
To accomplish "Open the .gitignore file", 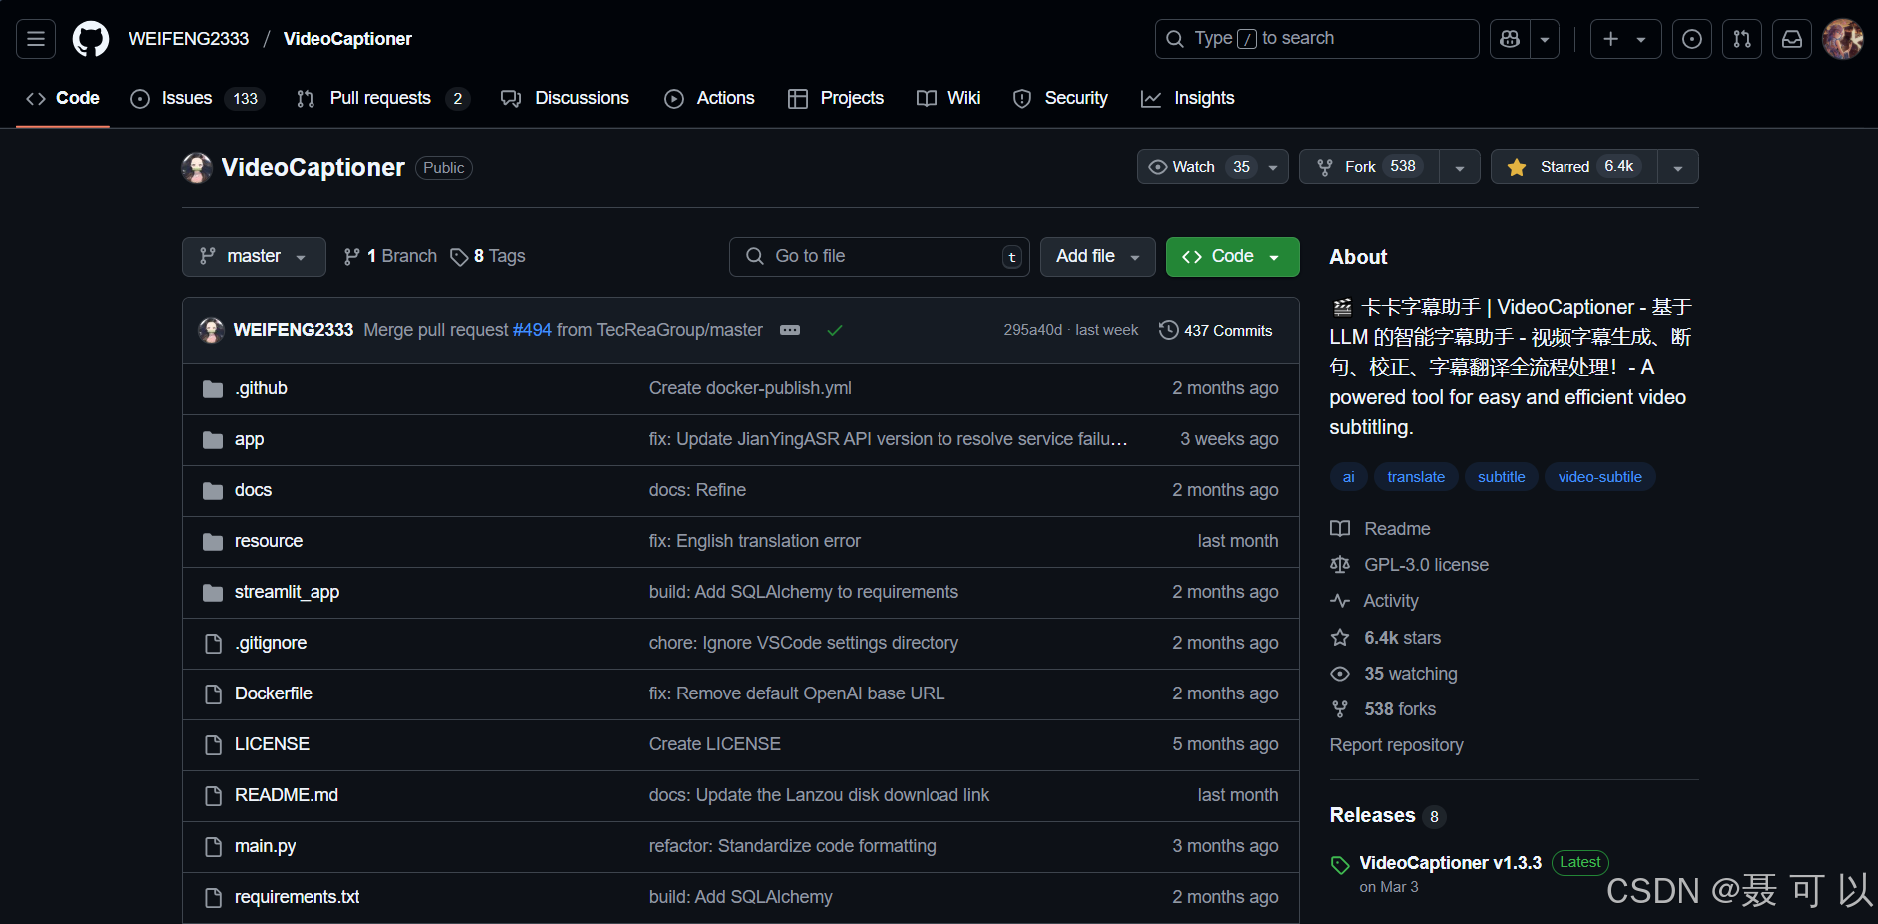I will (271, 643).
